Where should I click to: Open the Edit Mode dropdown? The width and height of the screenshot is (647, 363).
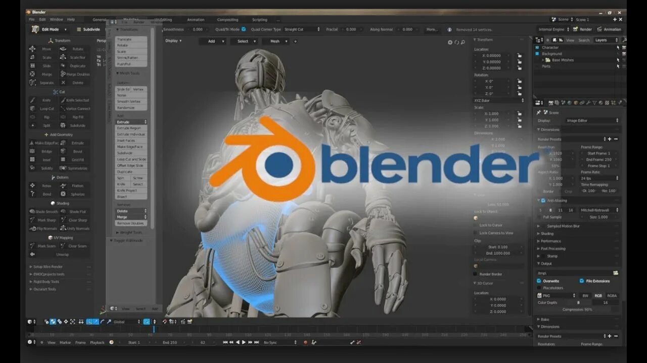49,29
